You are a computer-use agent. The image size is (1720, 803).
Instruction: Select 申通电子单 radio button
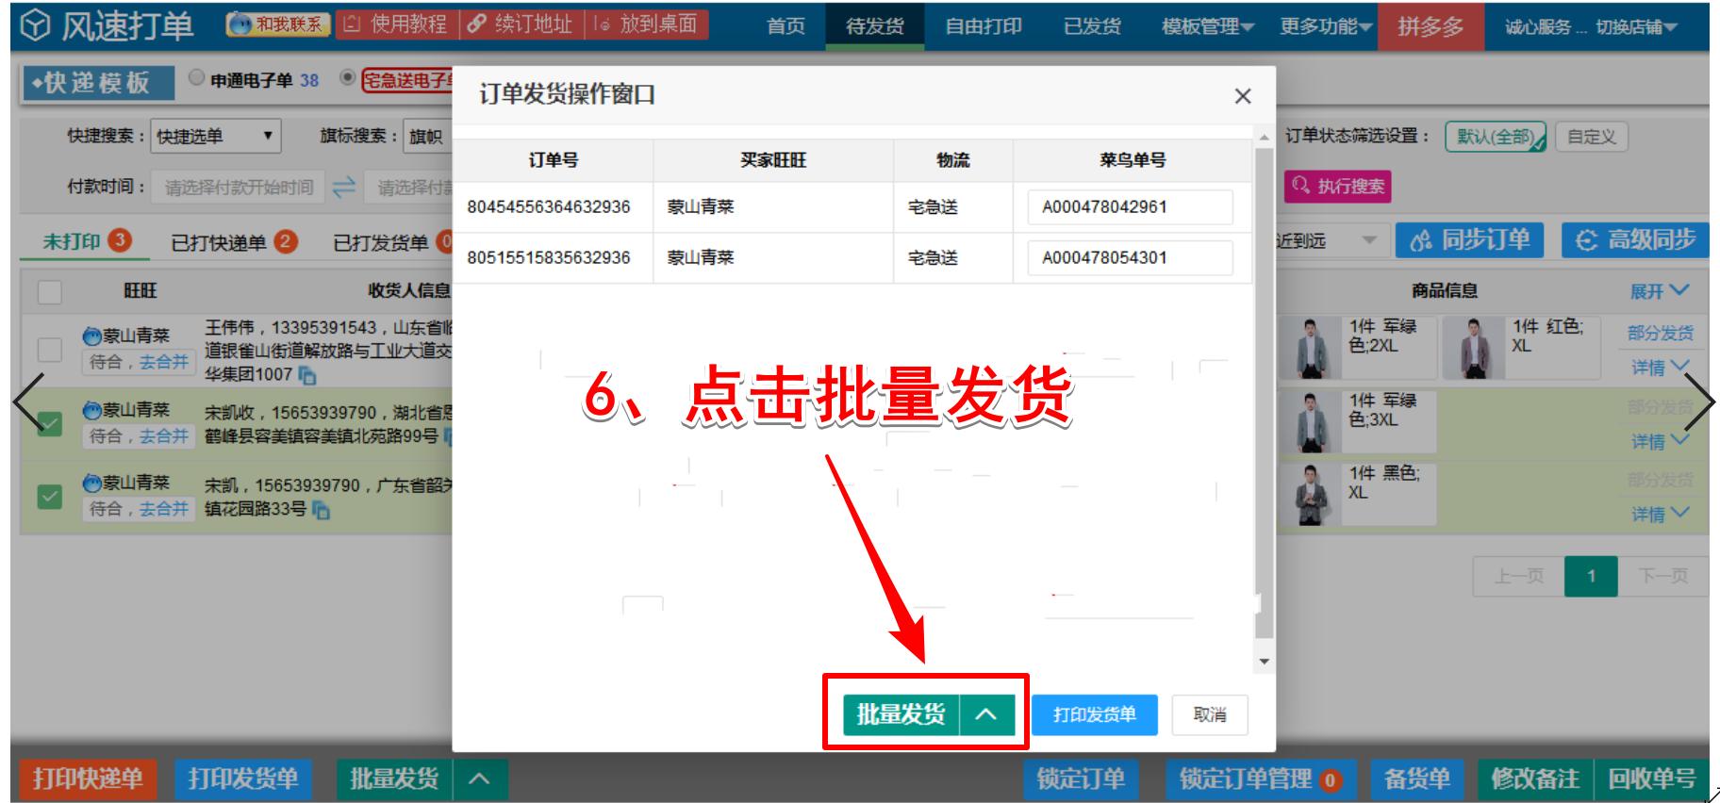pyautogui.click(x=196, y=78)
